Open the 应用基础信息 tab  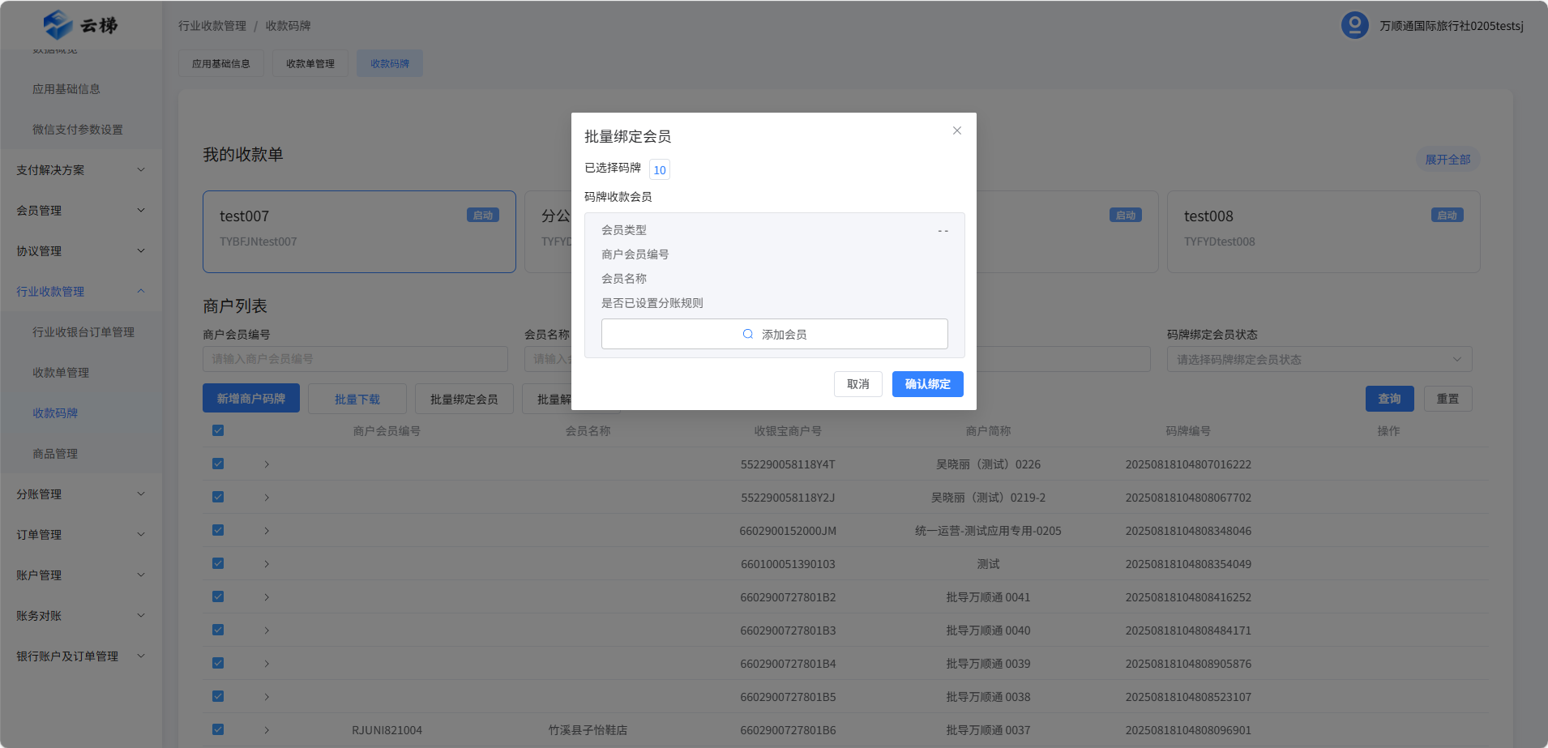pos(220,63)
